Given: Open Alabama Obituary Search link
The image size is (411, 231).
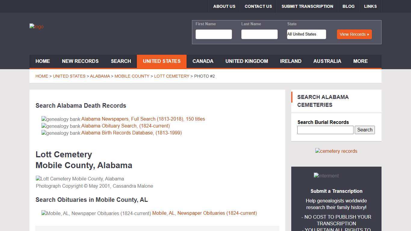Looking at the screenshot, I should point(125,126).
